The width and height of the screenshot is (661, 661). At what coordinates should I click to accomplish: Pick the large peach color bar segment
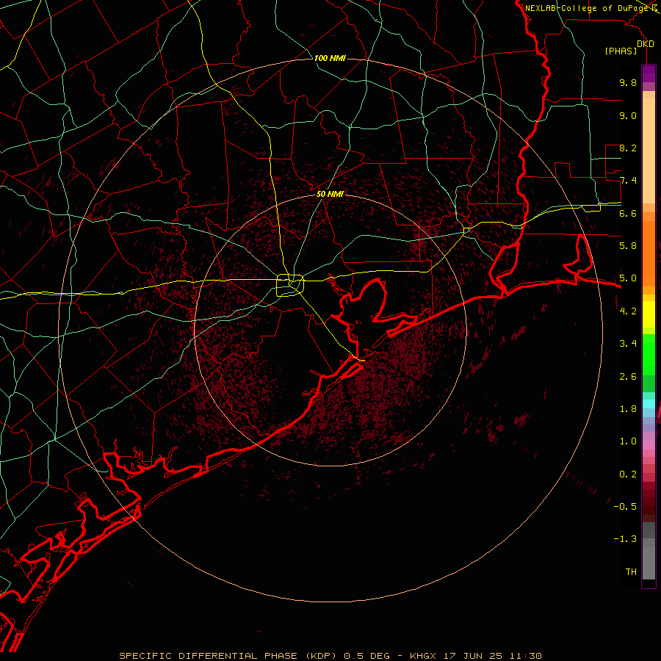tap(649, 151)
